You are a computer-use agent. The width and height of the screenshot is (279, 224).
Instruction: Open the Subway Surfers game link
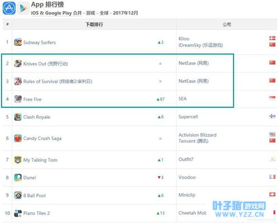[x=39, y=43]
